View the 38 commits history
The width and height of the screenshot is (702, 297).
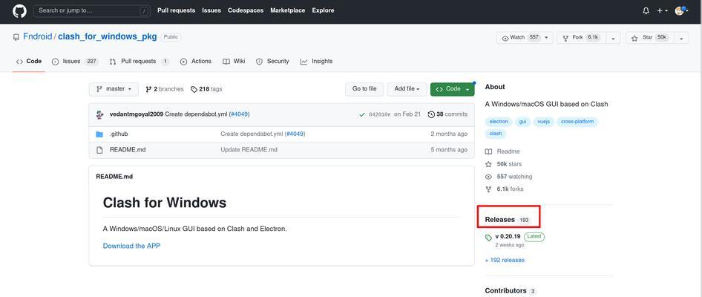click(x=447, y=114)
